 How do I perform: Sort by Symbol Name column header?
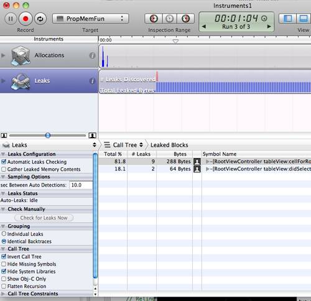tap(256, 154)
